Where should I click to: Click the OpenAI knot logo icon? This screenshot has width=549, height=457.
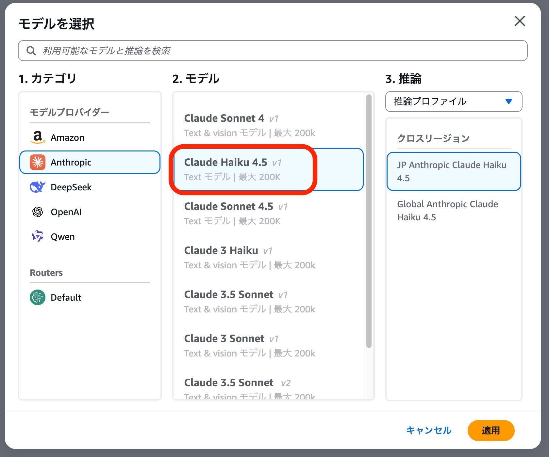pyautogui.click(x=38, y=212)
